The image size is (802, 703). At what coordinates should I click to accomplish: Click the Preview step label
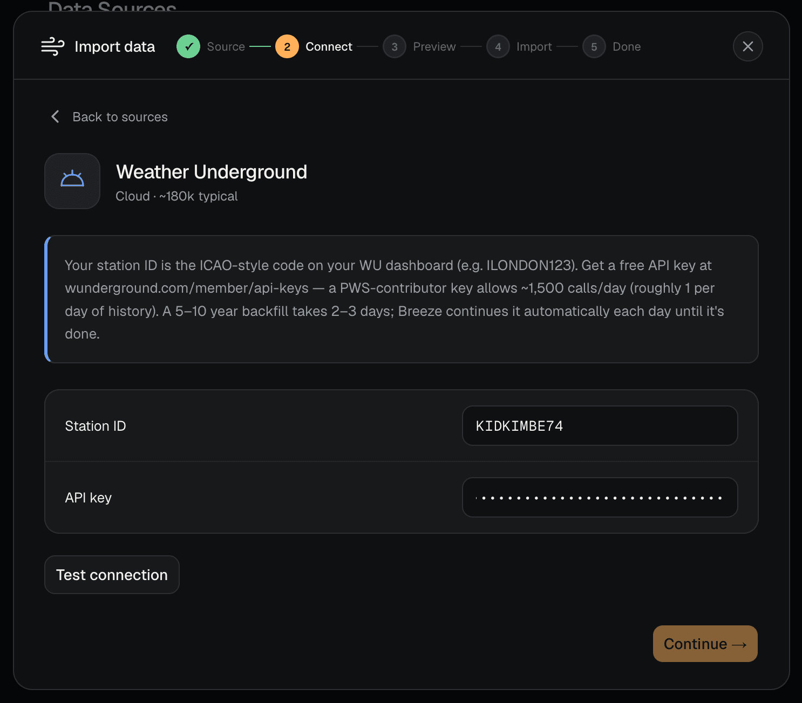pos(434,47)
